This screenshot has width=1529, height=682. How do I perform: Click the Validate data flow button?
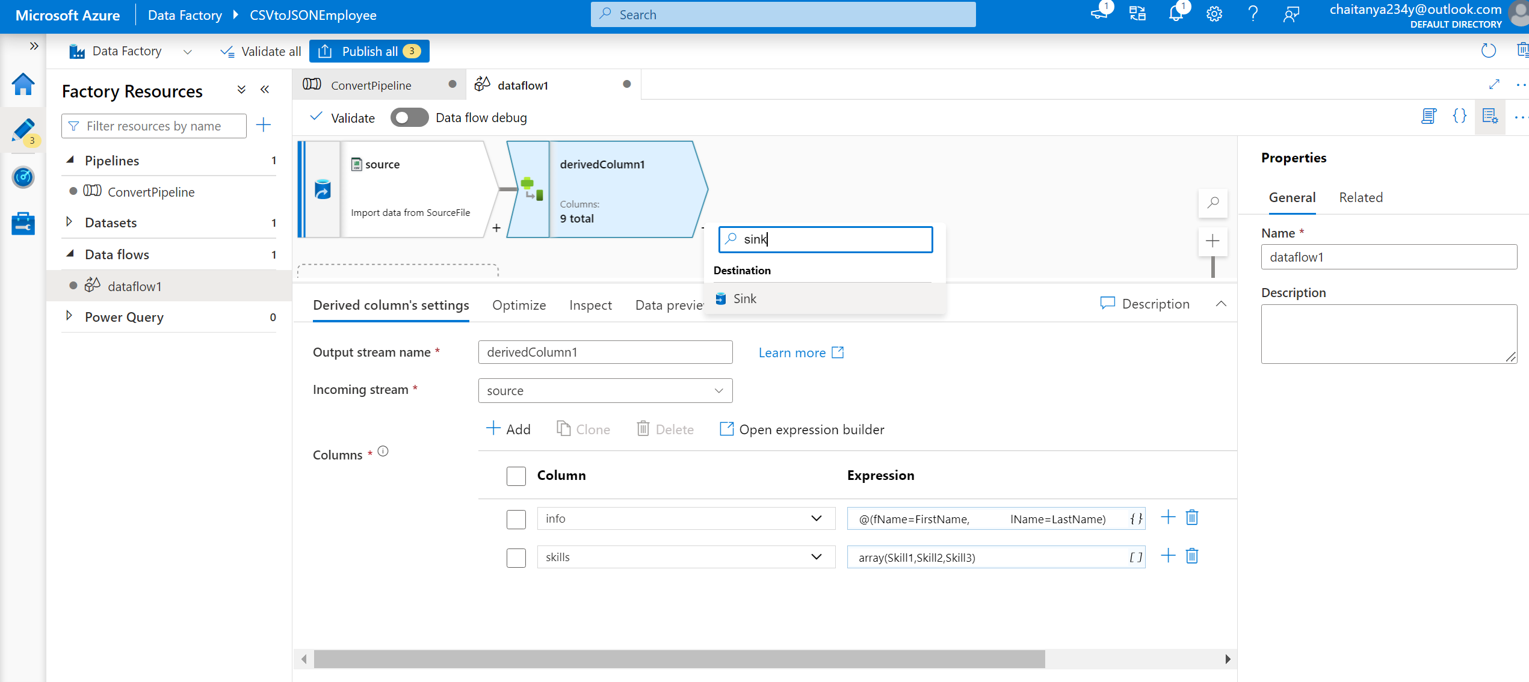click(342, 118)
